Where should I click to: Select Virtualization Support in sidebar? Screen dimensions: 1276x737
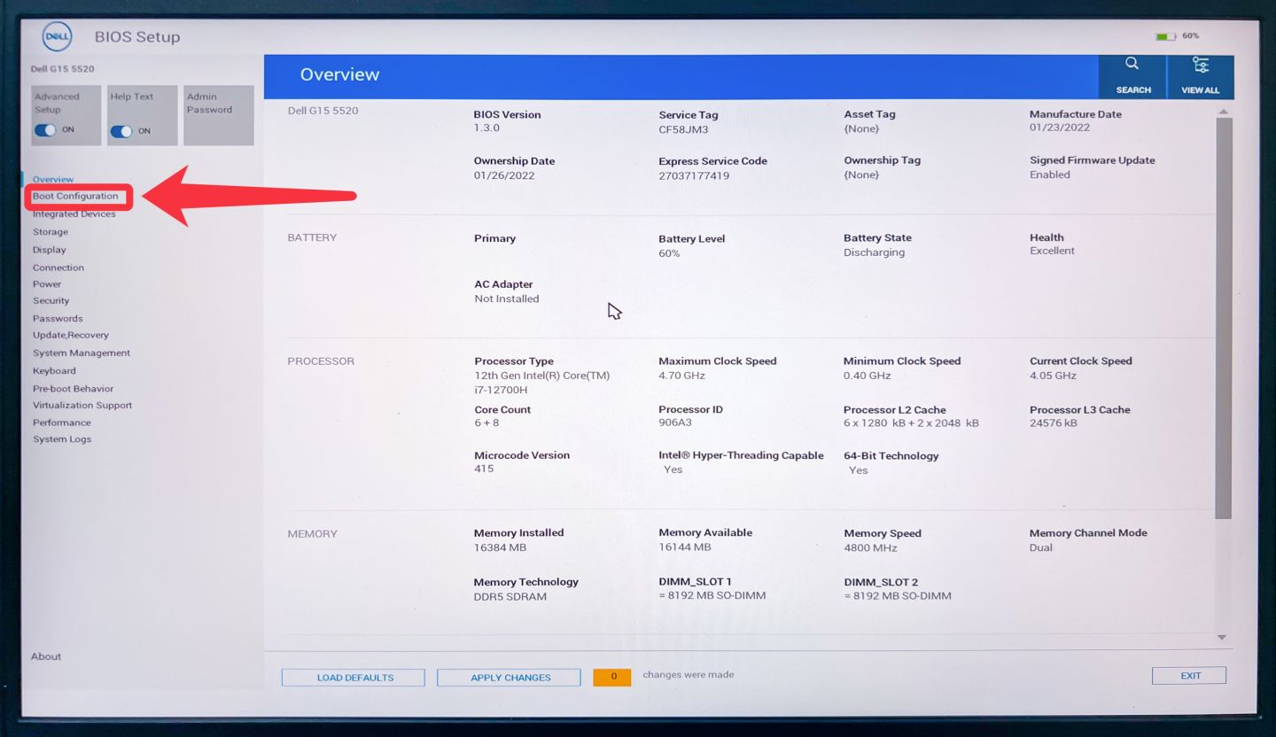[82, 406]
